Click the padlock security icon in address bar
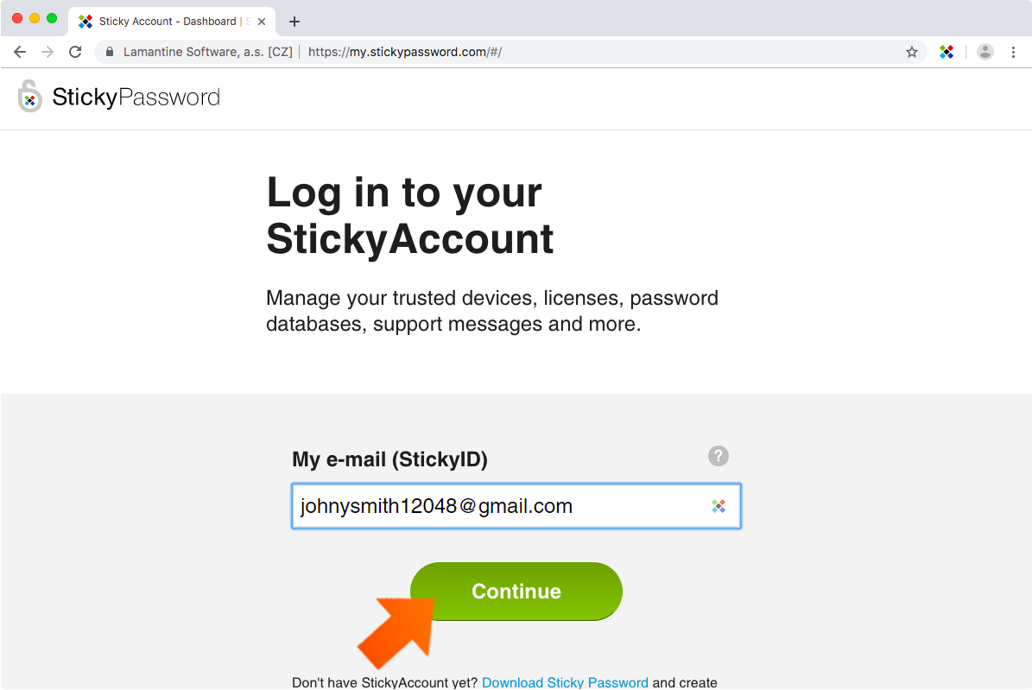 110,52
